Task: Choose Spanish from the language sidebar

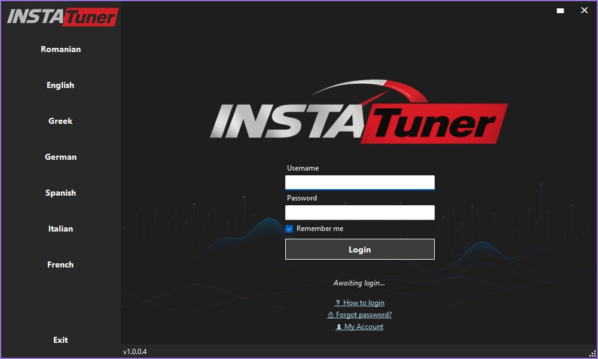Action: pos(60,193)
